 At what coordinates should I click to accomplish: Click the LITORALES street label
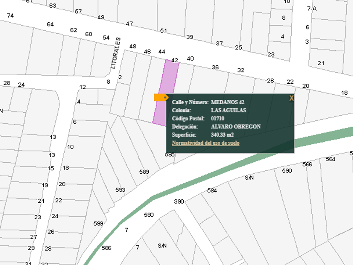tap(115, 53)
